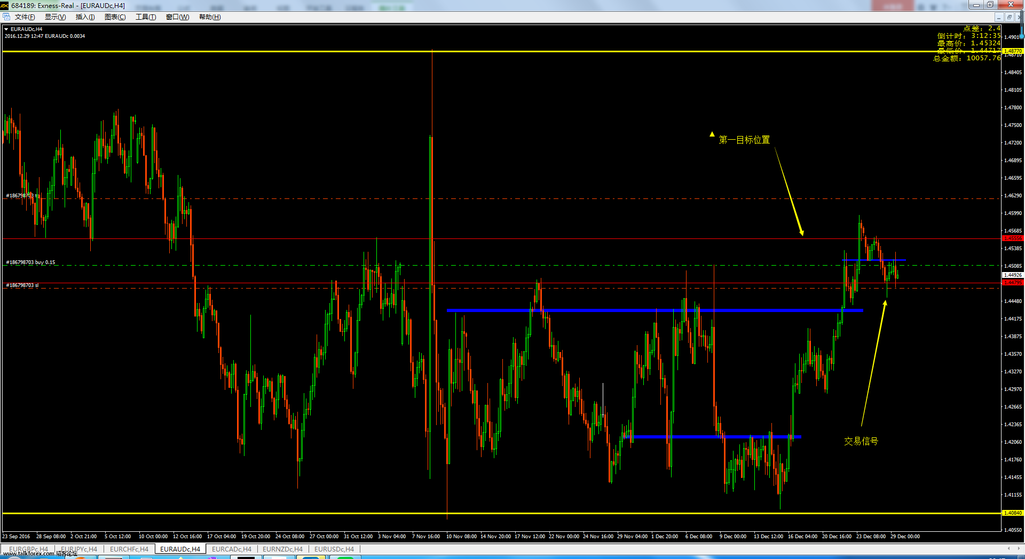Select the active EURAUDc,H4 chart tab

tap(180, 549)
